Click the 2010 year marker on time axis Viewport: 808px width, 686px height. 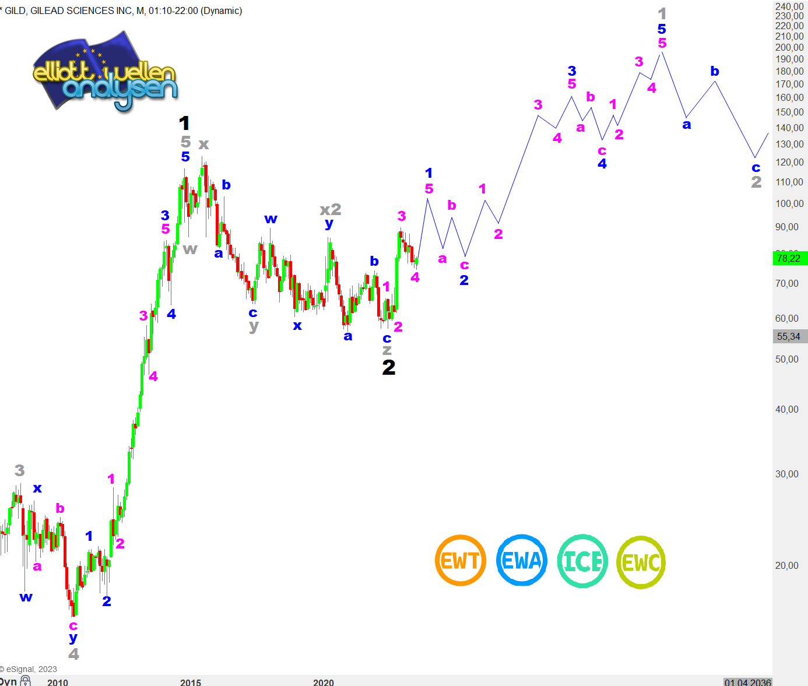point(58,682)
